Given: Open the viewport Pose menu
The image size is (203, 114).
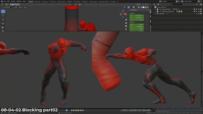Looking at the screenshot, I should coord(25,7).
